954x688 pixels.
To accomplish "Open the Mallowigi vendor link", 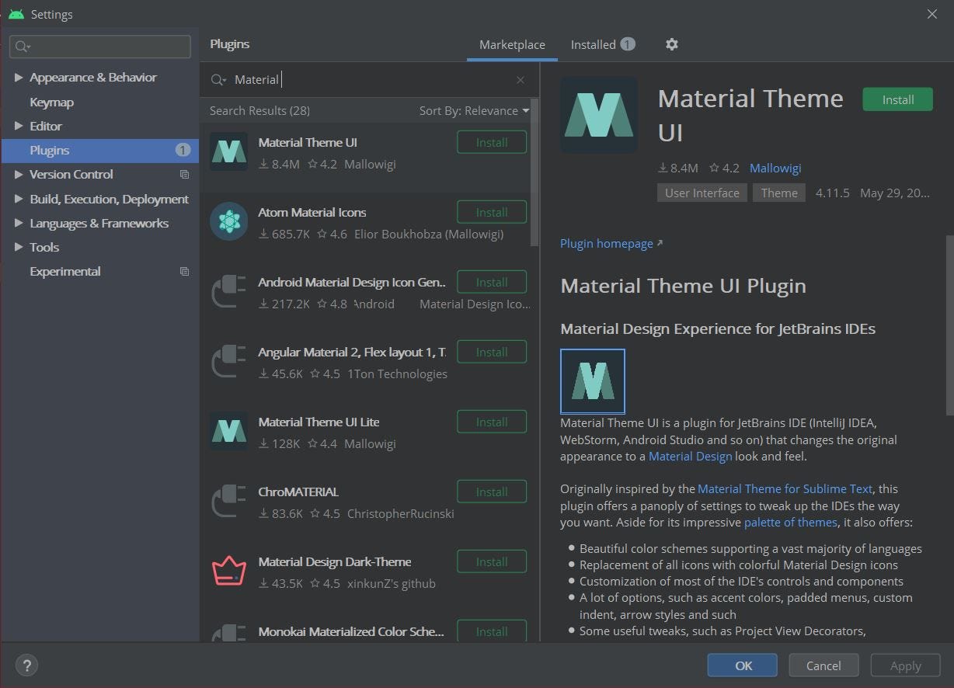I will click(775, 168).
